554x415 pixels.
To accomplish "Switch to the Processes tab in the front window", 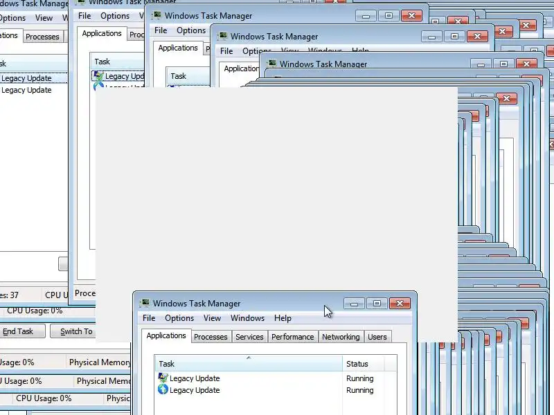I will pyautogui.click(x=211, y=337).
